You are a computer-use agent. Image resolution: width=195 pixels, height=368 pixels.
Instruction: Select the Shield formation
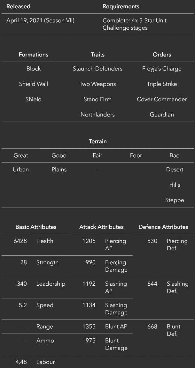point(33,99)
